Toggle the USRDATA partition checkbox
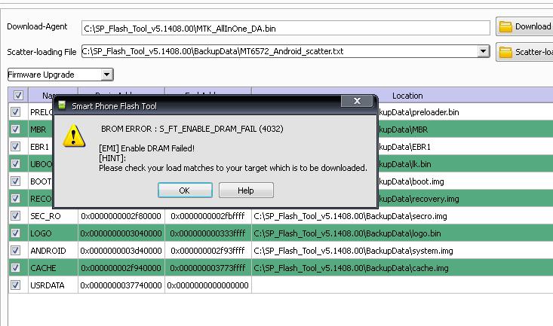This screenshot has width=553, height=326. pos(17,285)
